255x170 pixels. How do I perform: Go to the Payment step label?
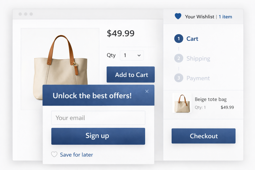pyautogui.click(x=198, y=78)
